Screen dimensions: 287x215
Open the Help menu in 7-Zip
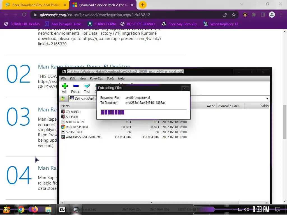tap(121, 78)
